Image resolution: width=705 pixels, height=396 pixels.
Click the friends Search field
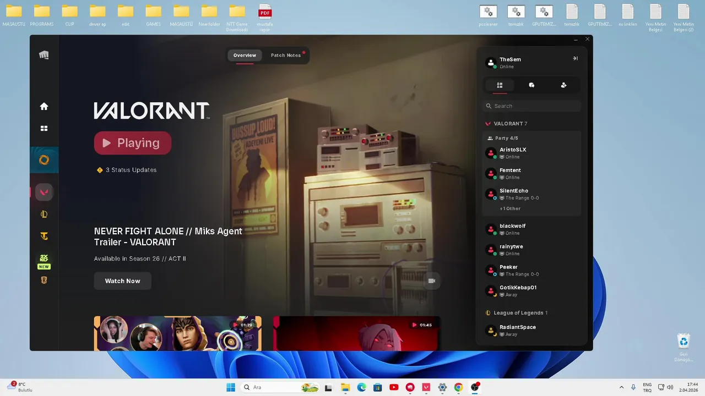coord(532,106)
